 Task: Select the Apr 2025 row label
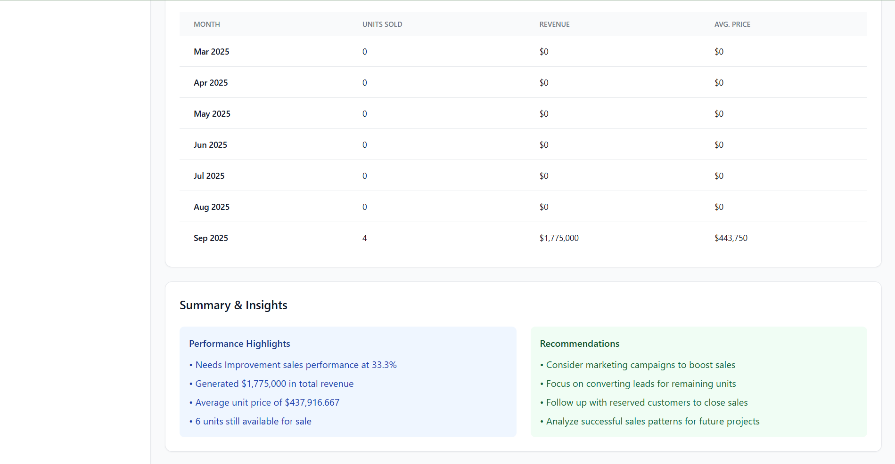pyautogui.click(x=211, y=83)
